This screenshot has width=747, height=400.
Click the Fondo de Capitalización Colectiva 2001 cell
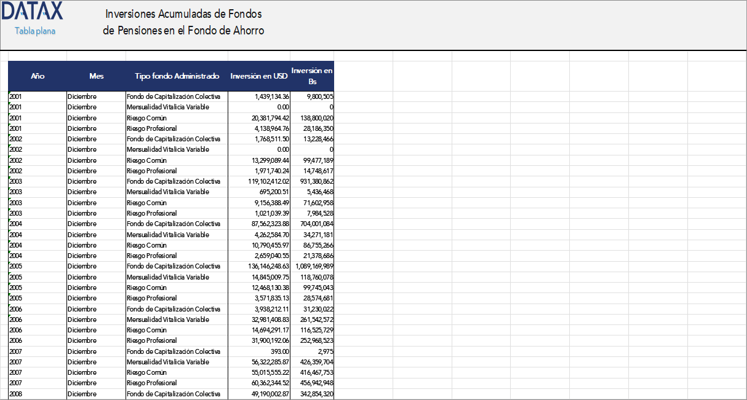(x=174, y=96)
